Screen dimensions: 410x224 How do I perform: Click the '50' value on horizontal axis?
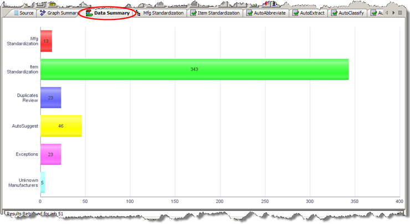pyautogui.click(x=85, y=201)
